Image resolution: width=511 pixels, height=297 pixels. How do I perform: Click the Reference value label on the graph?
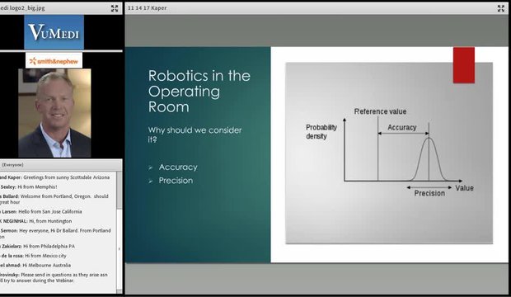click(380, 111)
